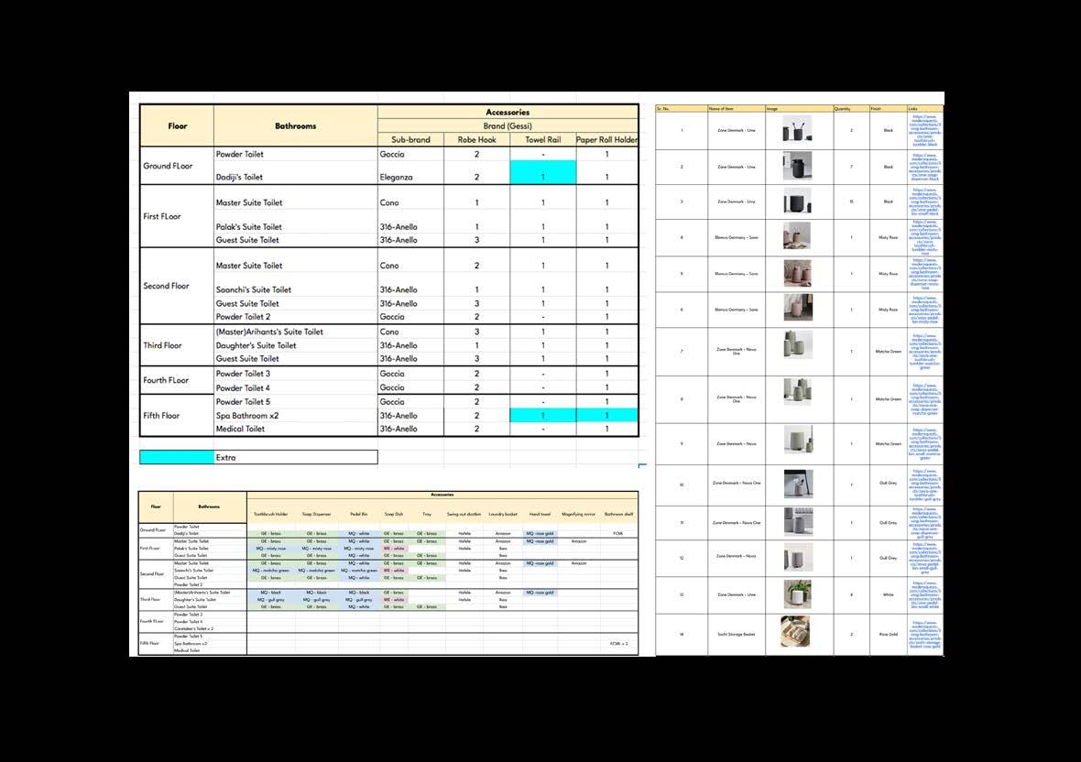Select the 'Sochi Storage Basket' name cell
The image size is (1081, 762).
click(x=737, y=635)
